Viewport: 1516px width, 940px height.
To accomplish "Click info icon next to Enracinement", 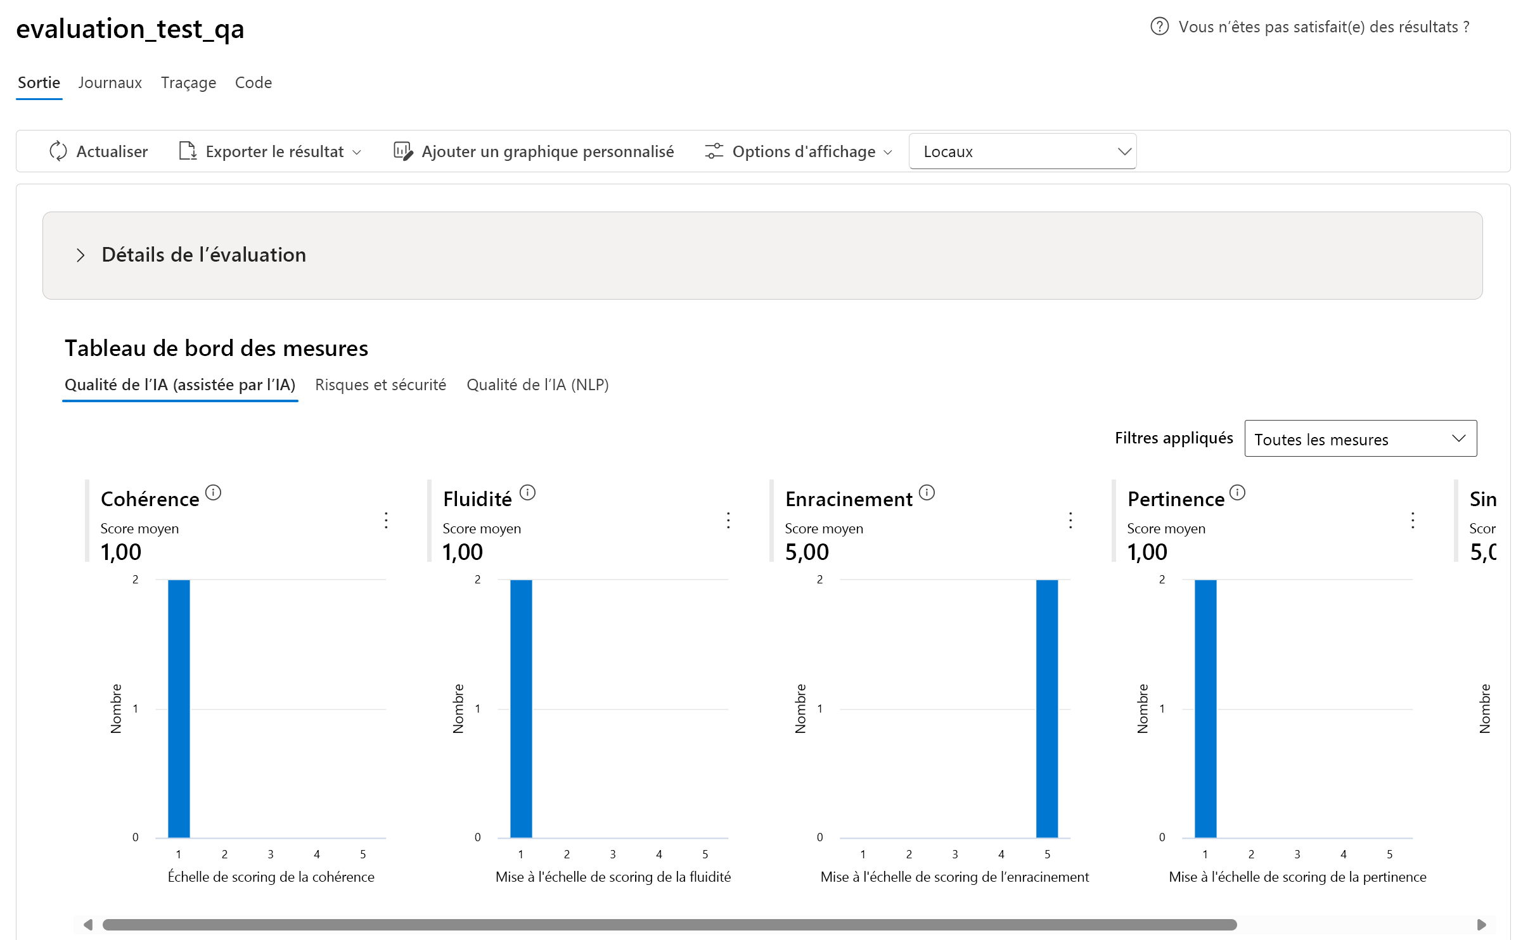I will 927,492.
